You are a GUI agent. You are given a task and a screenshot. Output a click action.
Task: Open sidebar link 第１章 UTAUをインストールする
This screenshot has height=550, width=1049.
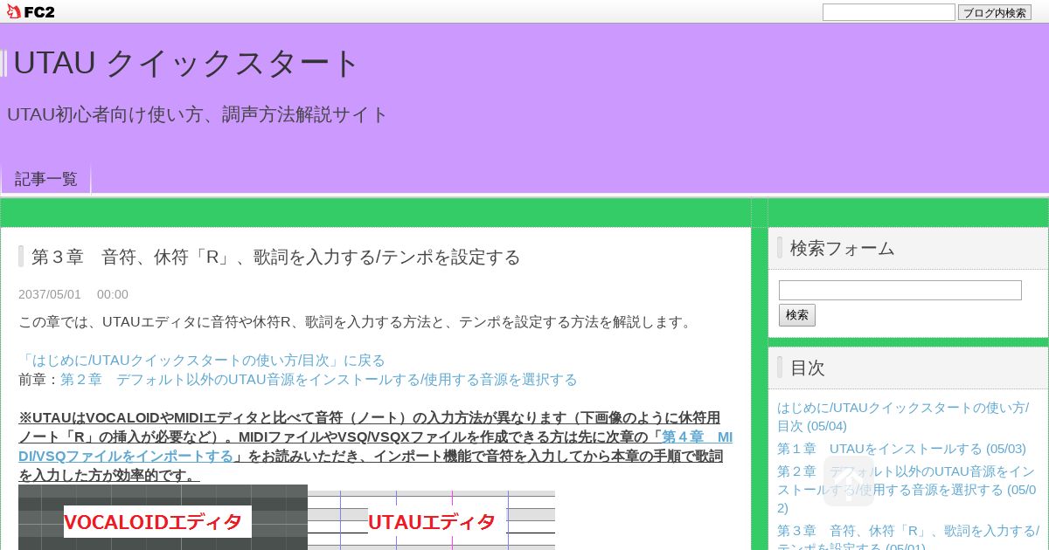tap(901, 449)
